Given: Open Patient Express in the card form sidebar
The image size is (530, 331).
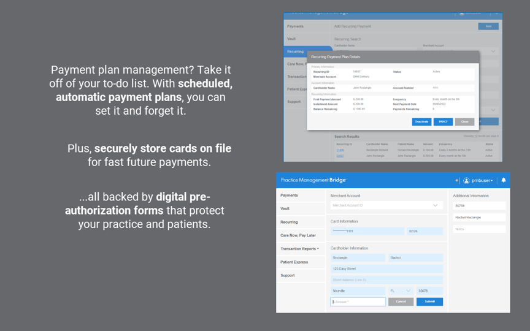Looking at the screenshot, I should (294, 262).
